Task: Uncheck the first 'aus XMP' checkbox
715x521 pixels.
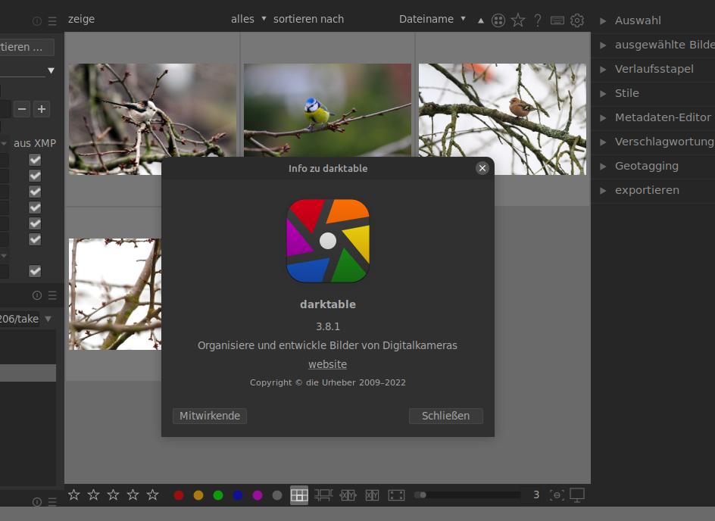Action: [x=35, y=160]
